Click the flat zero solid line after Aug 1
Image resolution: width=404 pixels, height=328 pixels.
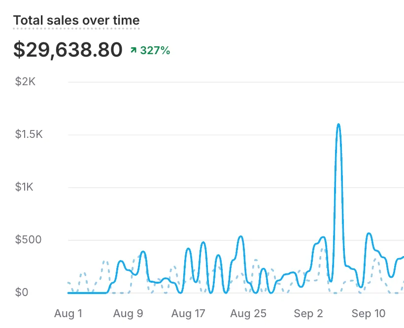(x=86, y=293)
